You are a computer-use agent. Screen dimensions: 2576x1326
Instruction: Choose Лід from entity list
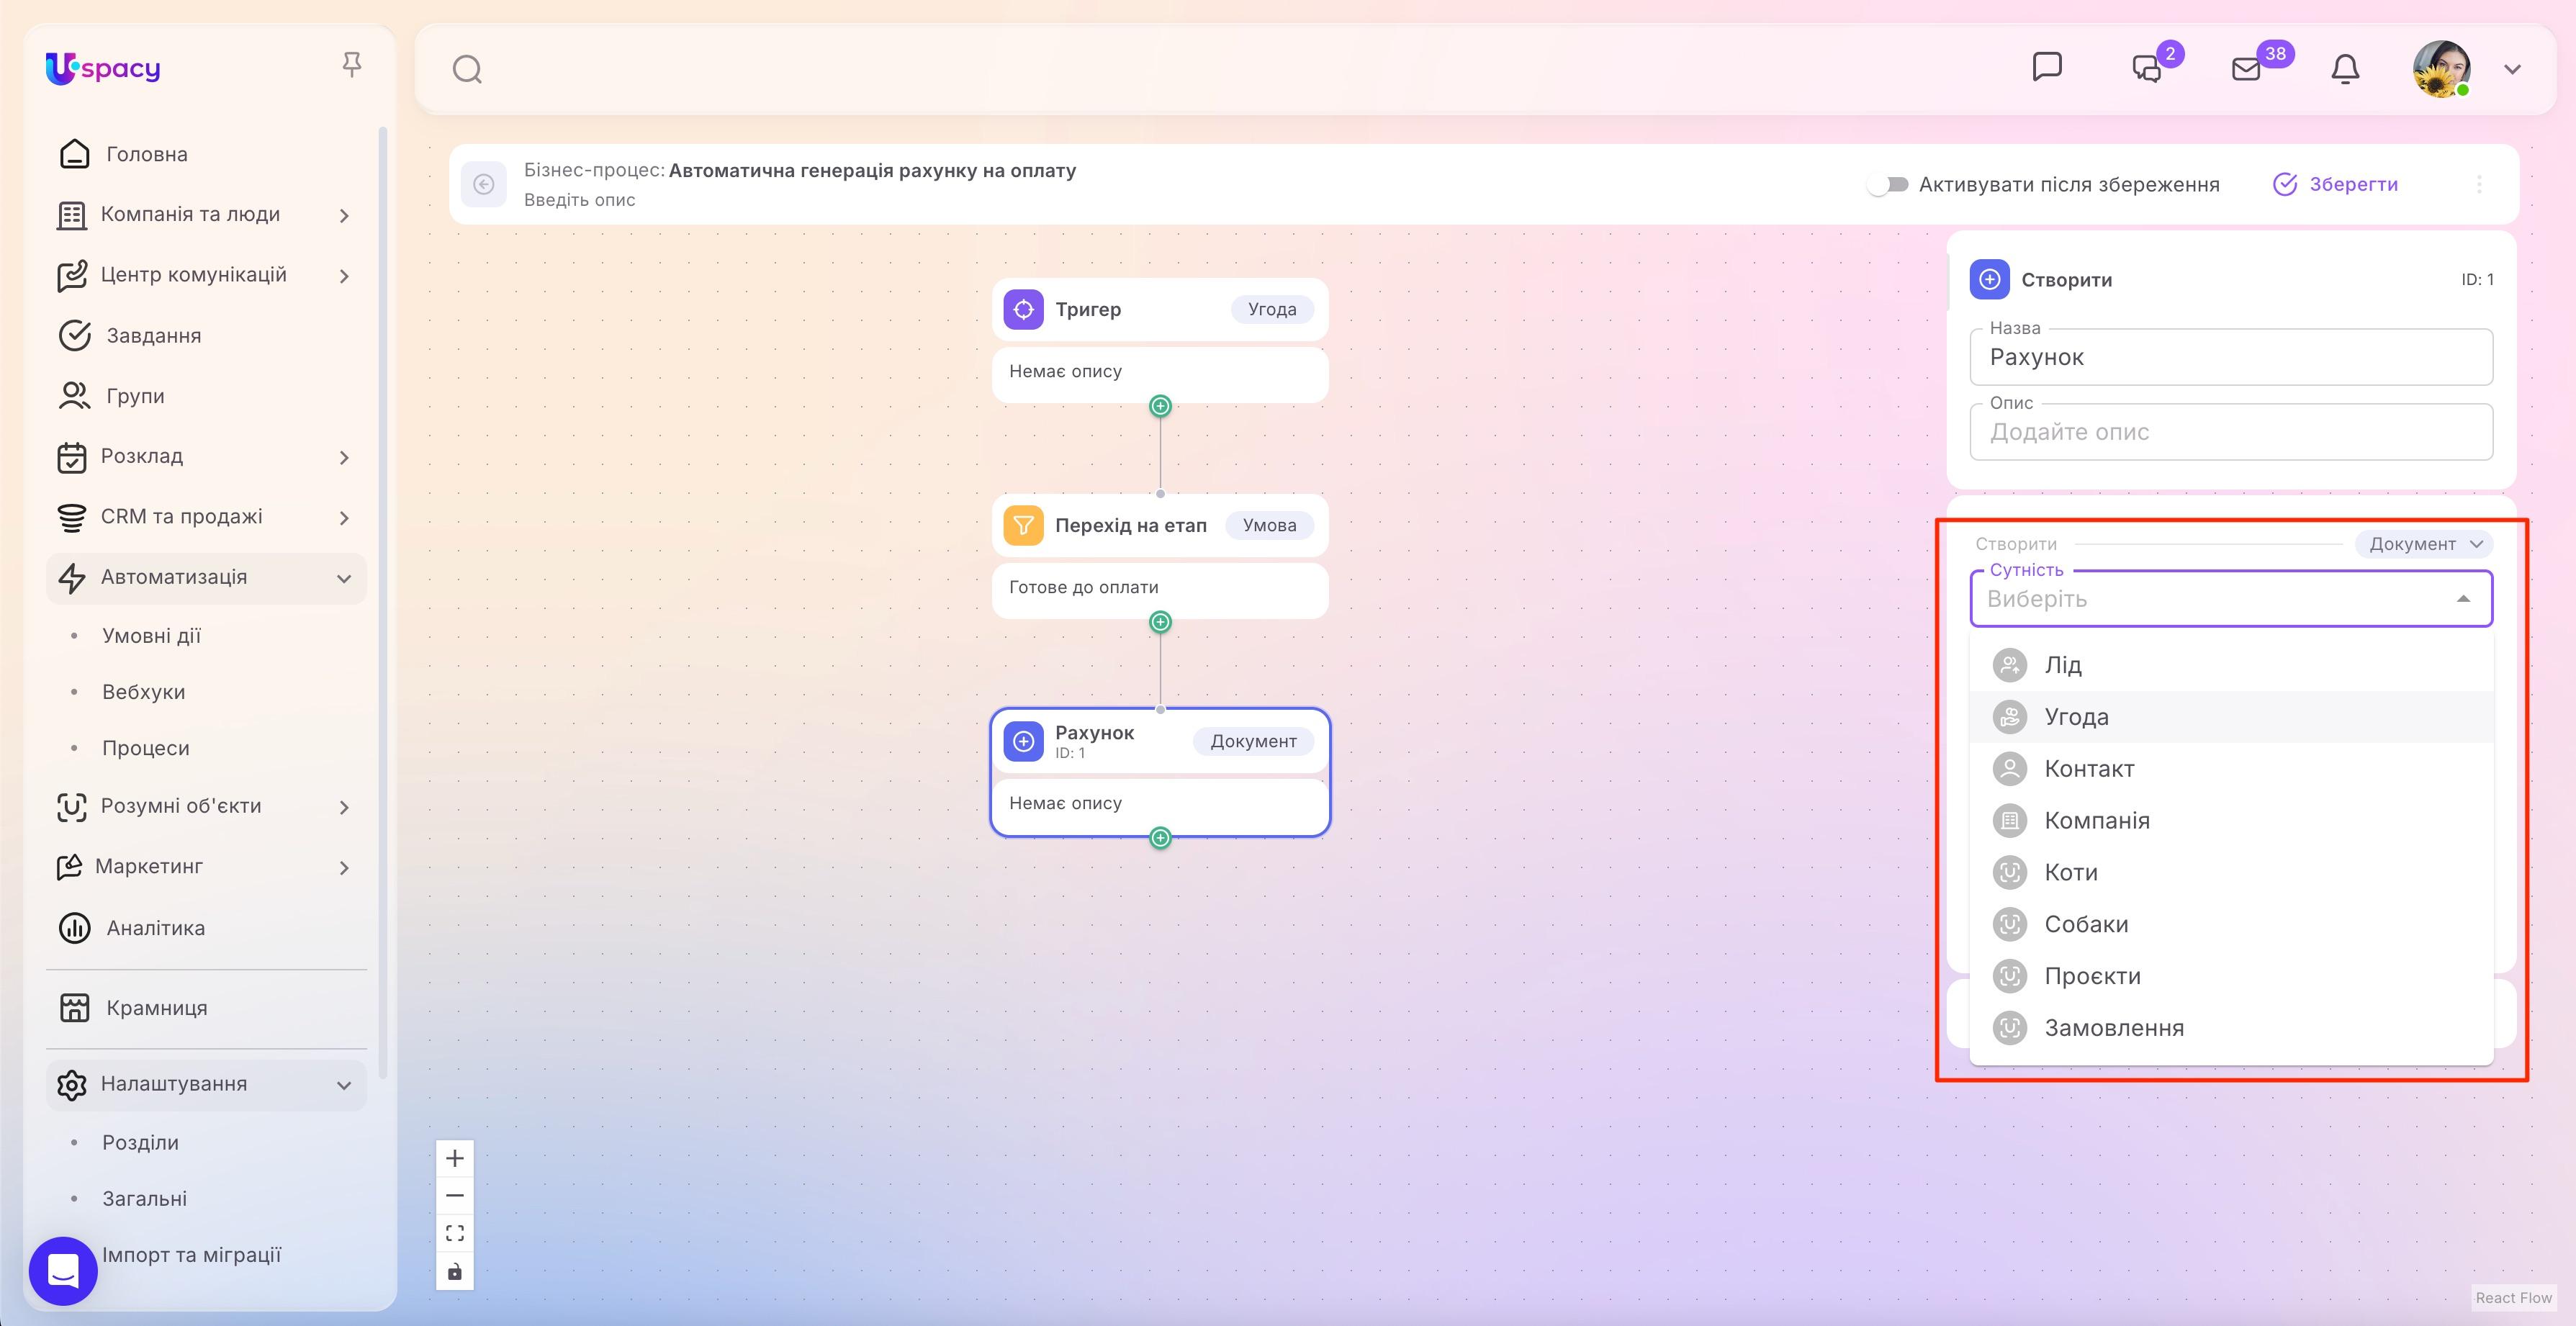(x=2231, y=665)
